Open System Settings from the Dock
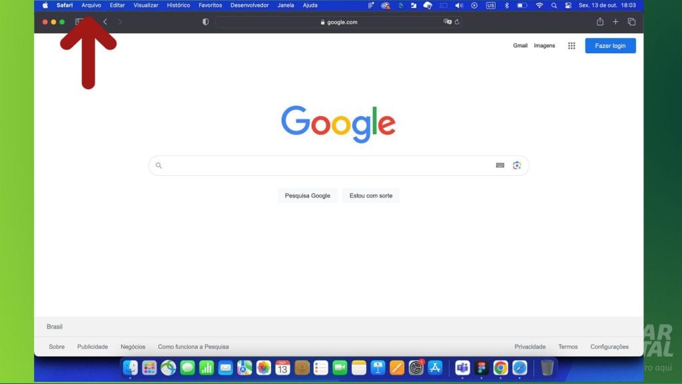The width and height of the screenshot is (682, 384). click(416, 368)
